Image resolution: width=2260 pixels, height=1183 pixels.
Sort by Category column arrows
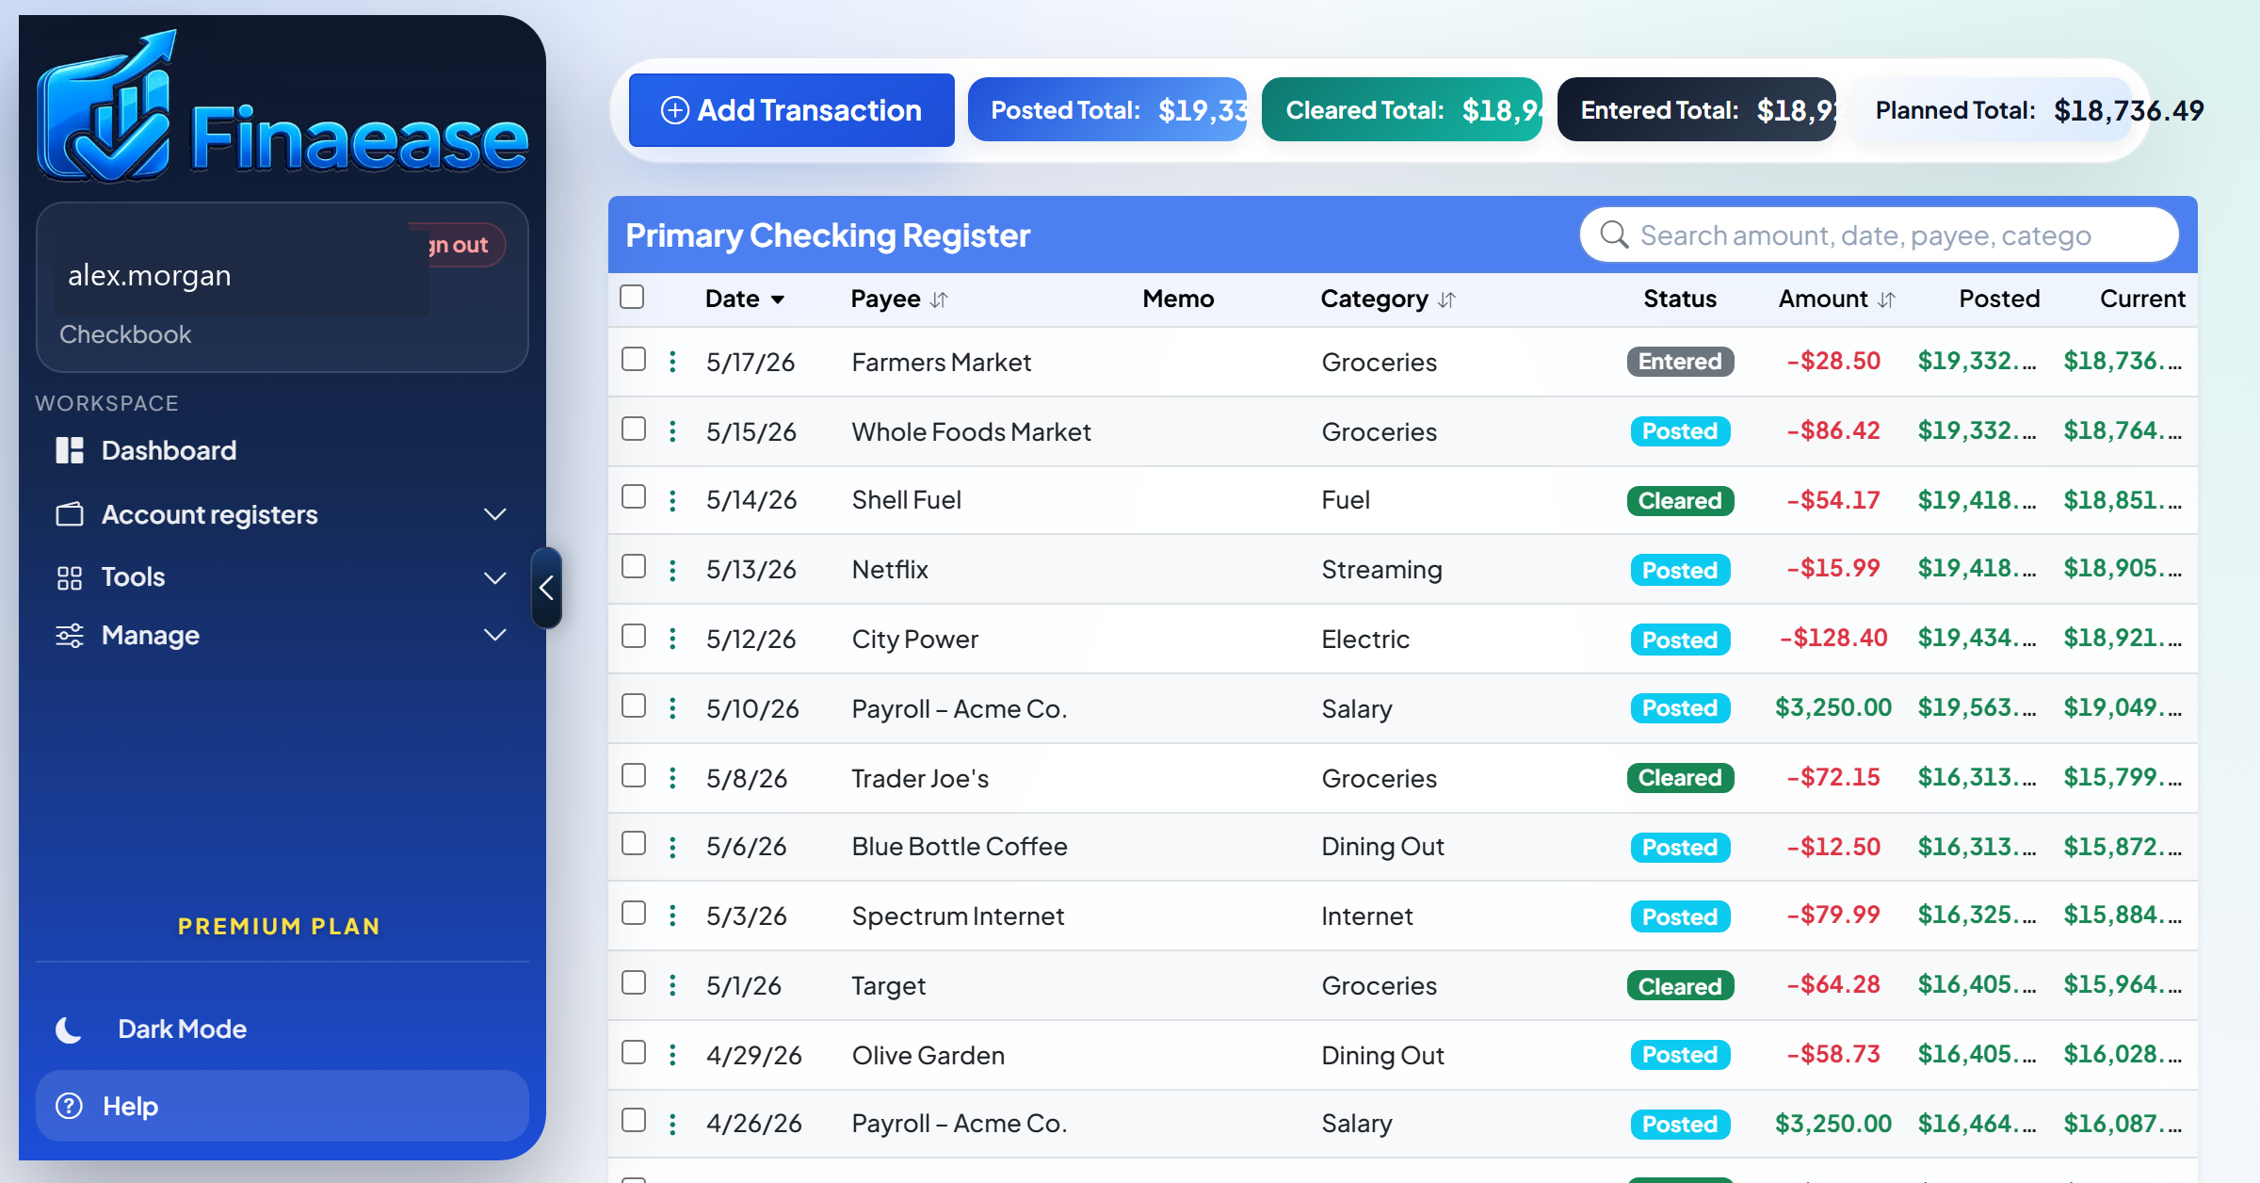(x=1447, y=300)
